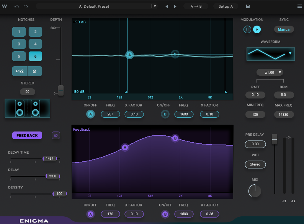Click the redo arrow icon

[26, 6]
